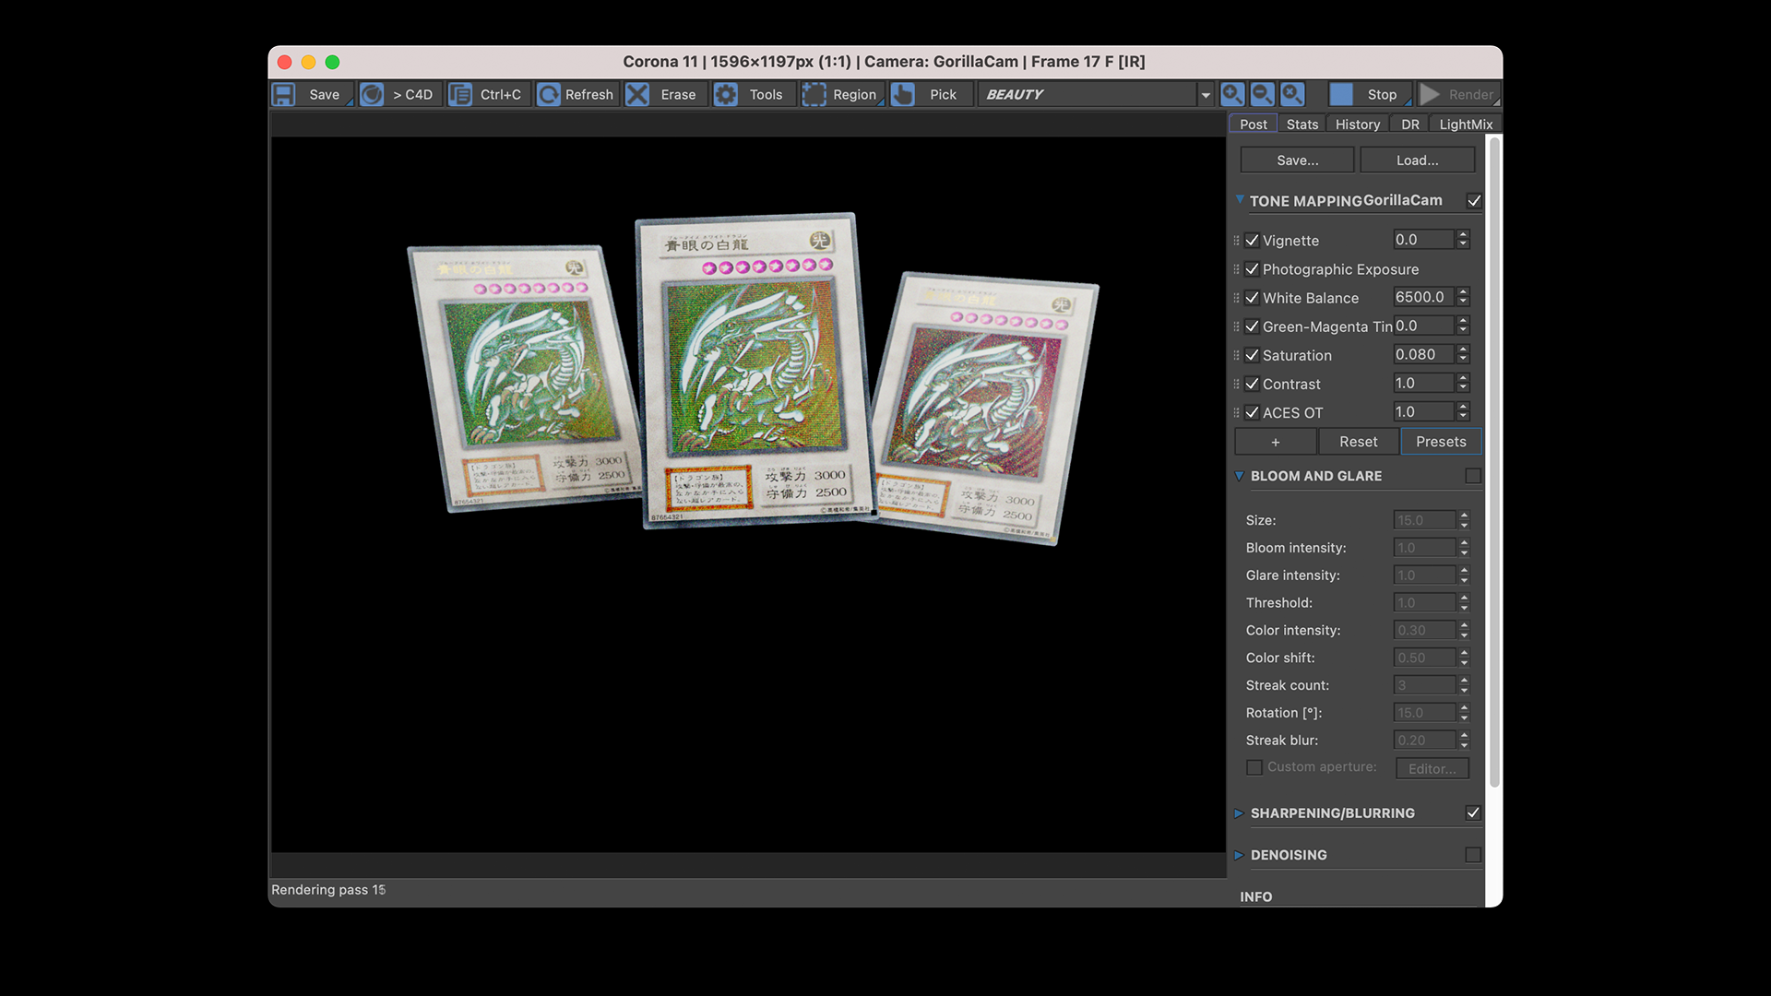
Task: Click the zoom-to-fit magnifier icon
Action: (x=1293, y=94)
